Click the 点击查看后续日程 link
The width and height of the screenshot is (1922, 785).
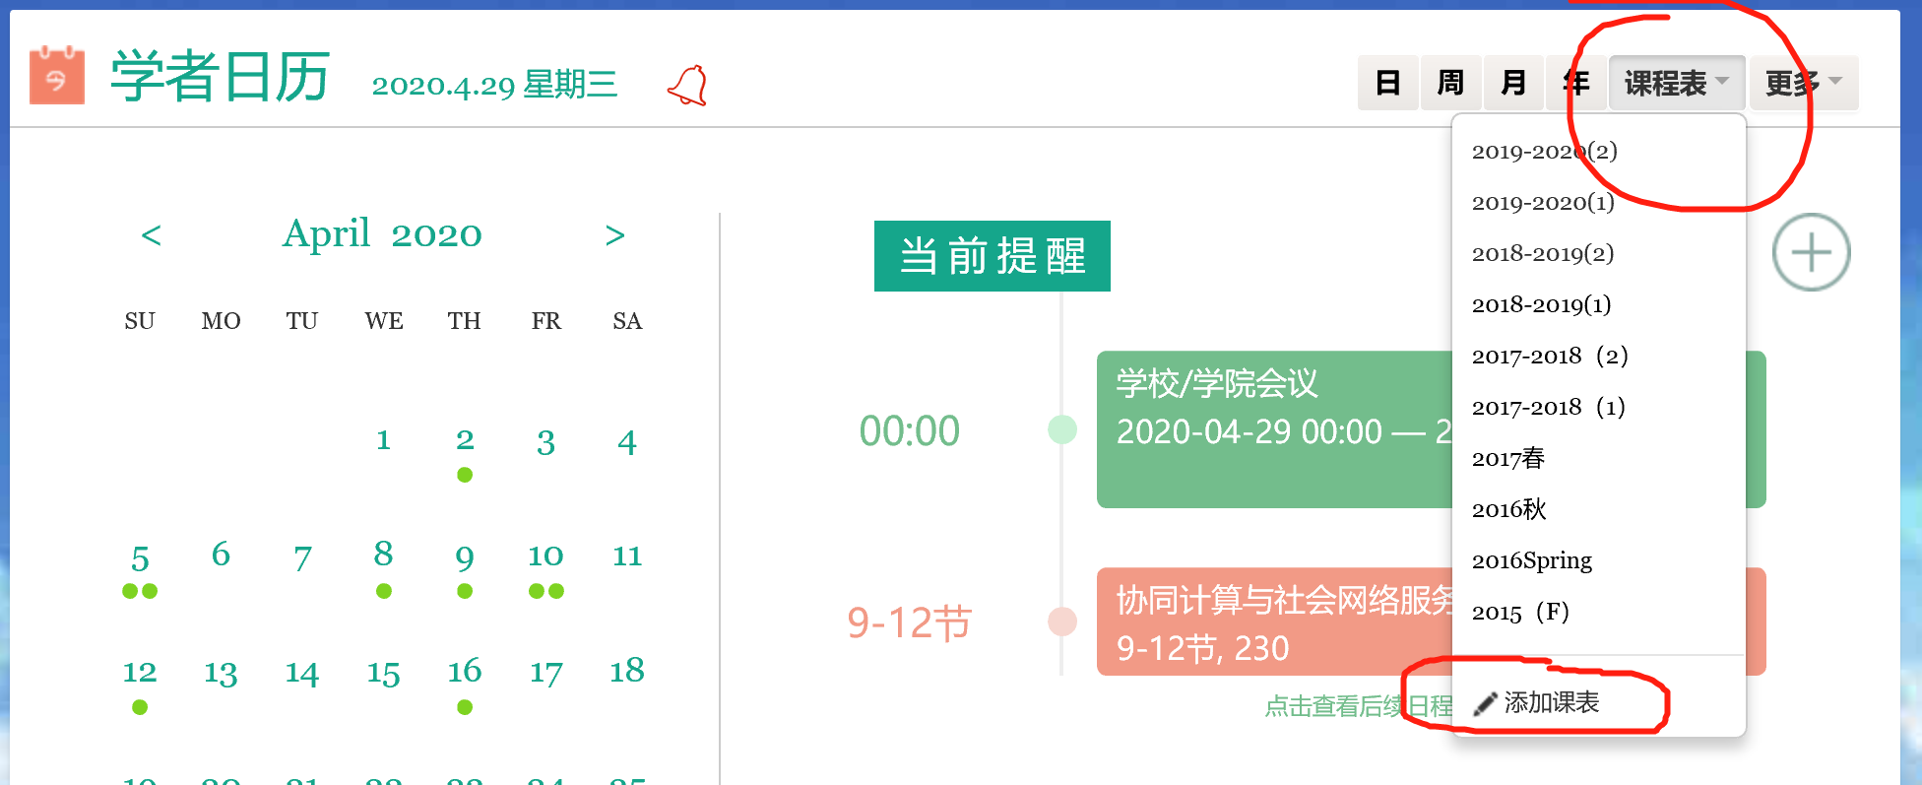click(1357, 706)
